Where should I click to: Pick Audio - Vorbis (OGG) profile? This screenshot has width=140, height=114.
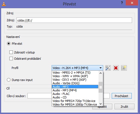[x=75, y=83]
